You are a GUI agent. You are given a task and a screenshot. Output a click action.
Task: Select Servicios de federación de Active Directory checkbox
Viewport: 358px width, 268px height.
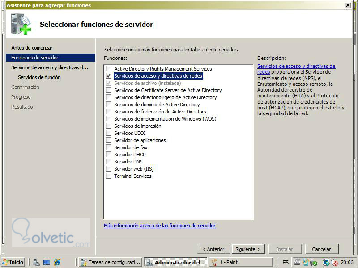pyautogui.click(x=108, y=111)
